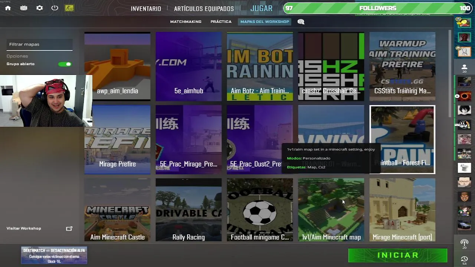Select the 1v1/Aim Minecraft map

click(x=331, y=210)
